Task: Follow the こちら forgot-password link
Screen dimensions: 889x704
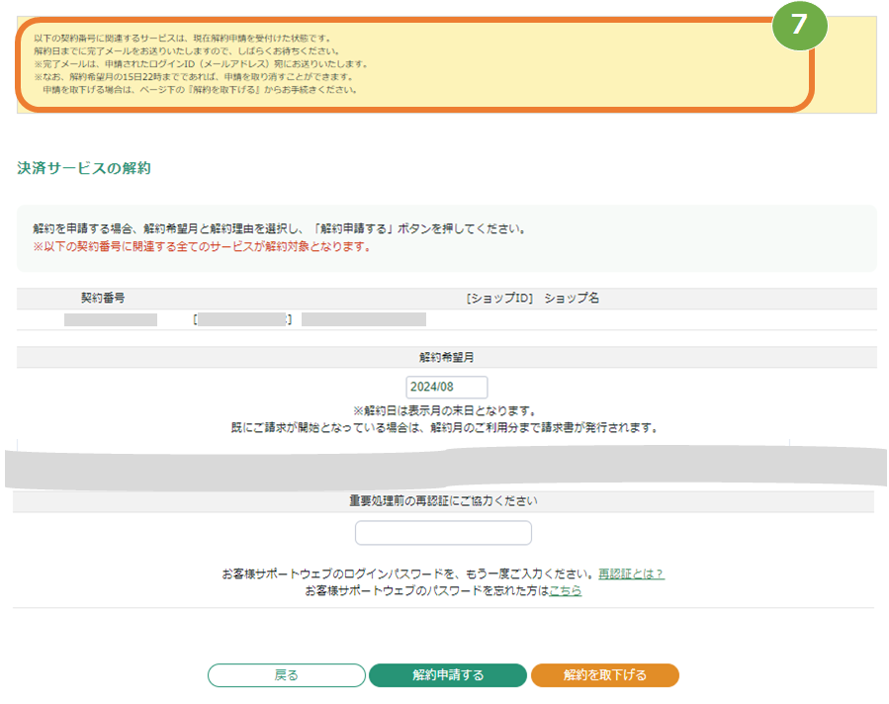Action: click(566, 590)
